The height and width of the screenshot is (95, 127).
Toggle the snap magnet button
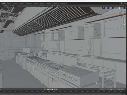(52, 6)
